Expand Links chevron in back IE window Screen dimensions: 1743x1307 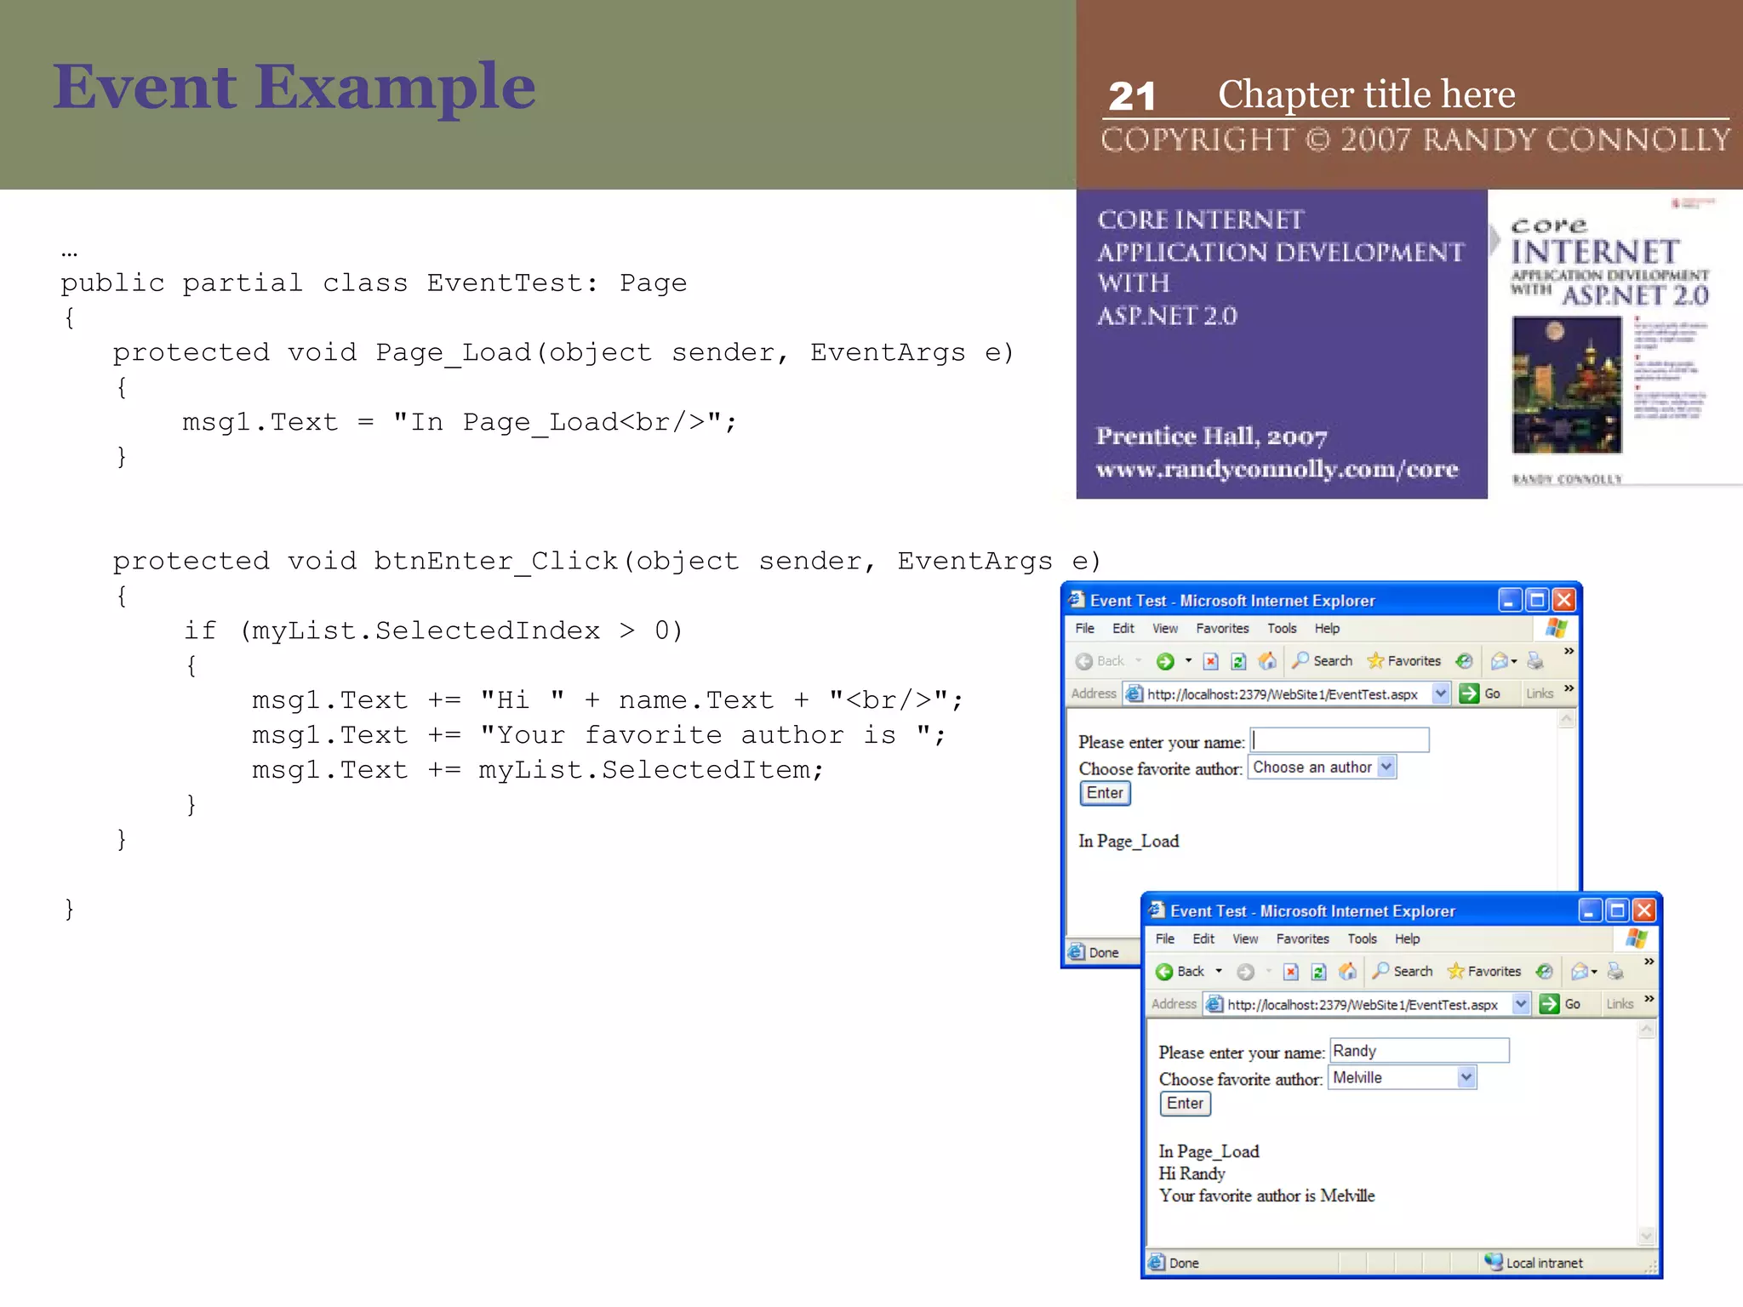tap(1569, 688)
